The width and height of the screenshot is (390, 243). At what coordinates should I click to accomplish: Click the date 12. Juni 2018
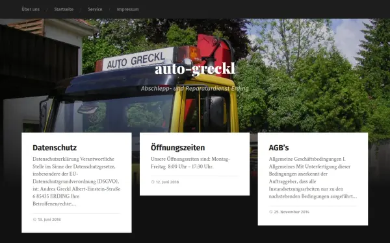(168, 181)
